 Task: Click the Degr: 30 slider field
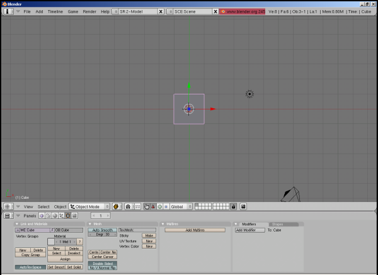102,235
